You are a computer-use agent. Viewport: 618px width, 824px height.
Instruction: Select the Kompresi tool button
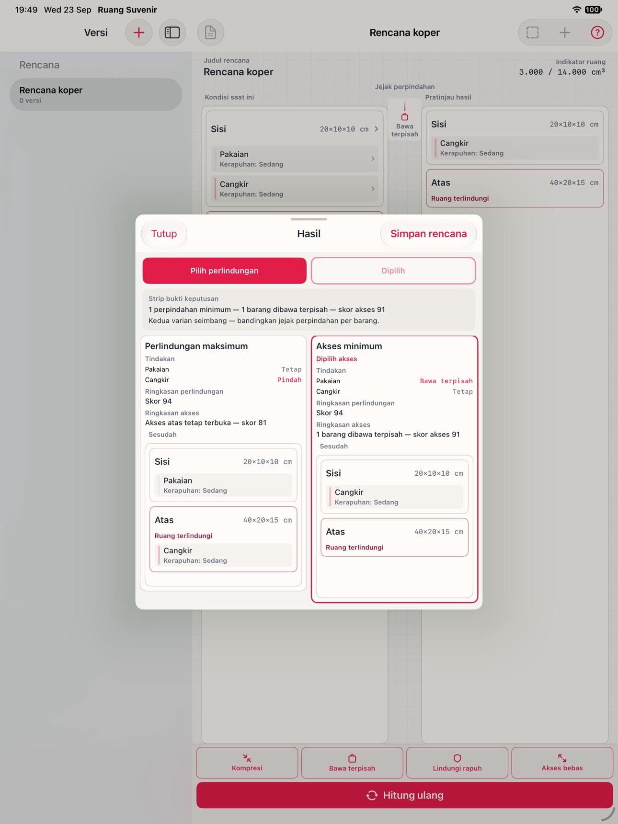pyautogui.click(x=247, y=763)
